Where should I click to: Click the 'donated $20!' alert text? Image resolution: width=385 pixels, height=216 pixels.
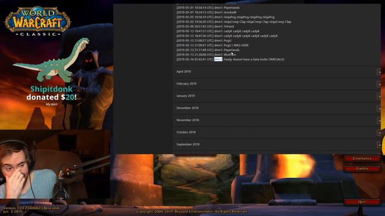(x=52, y=97)
